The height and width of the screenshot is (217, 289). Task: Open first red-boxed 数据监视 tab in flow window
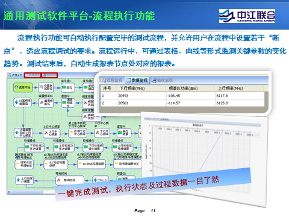(33, 75)
